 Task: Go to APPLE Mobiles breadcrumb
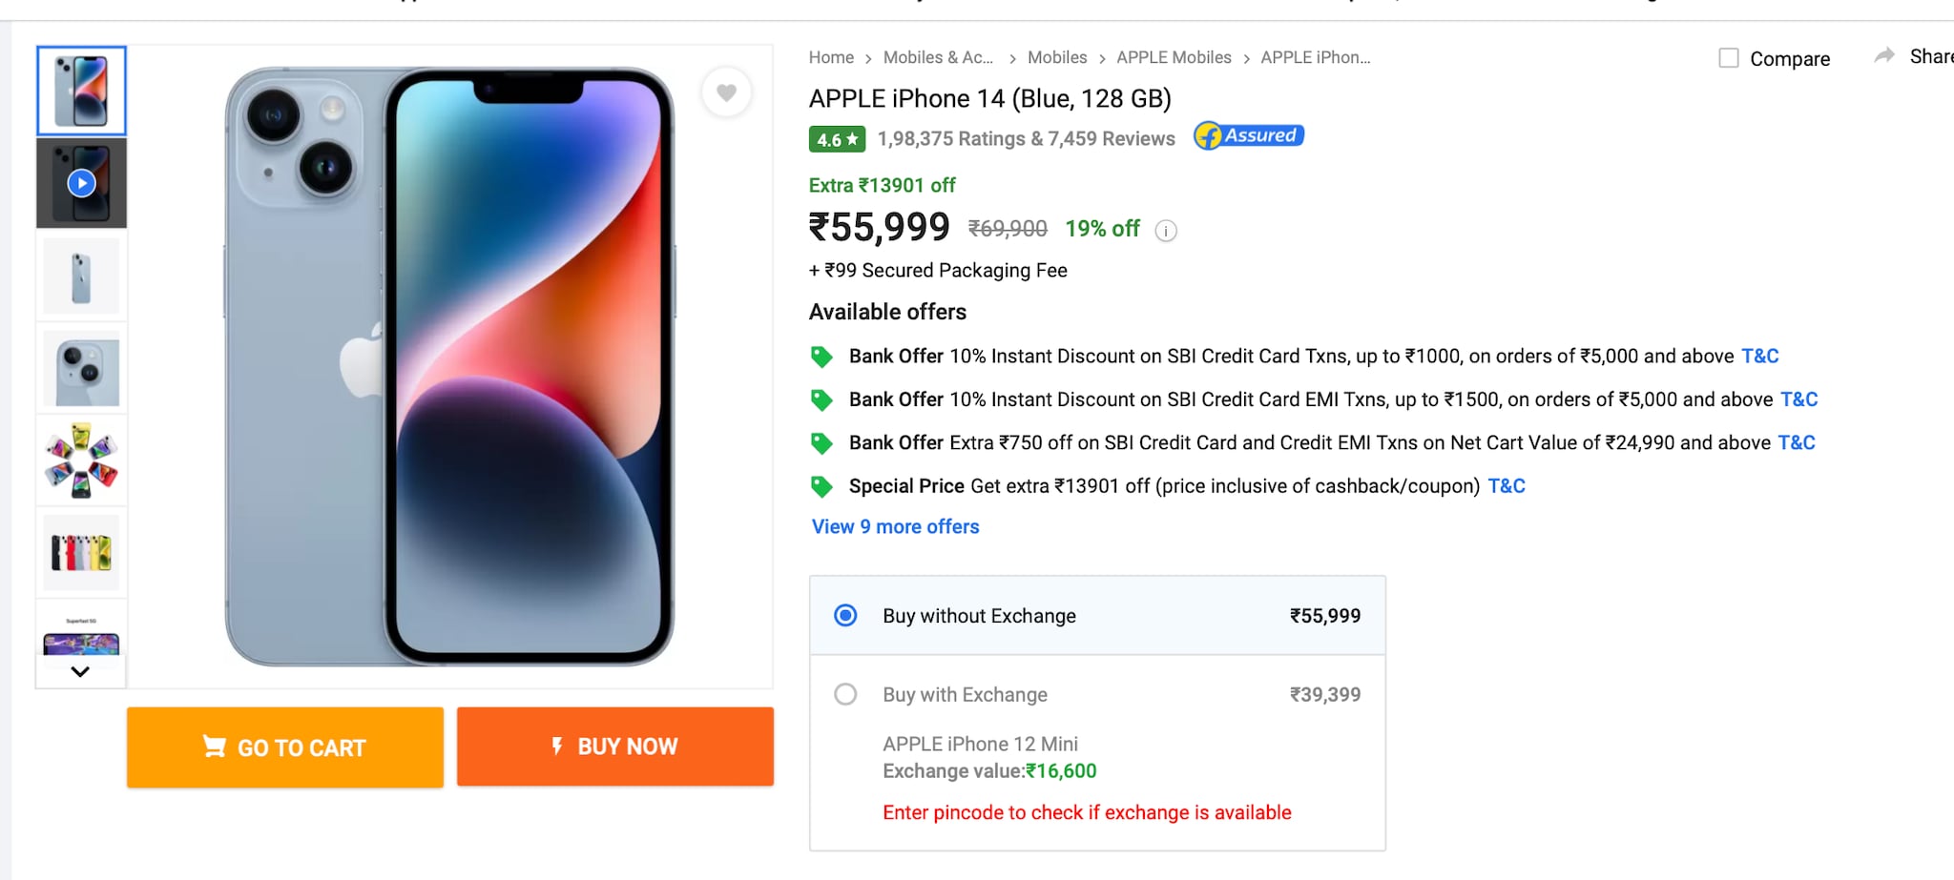click(1174, 57)
